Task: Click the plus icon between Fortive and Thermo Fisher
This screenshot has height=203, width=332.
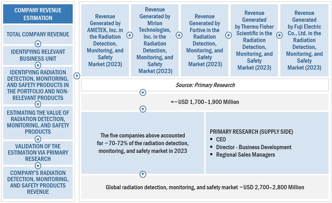Action: pyautogui.click(x=228, y=35)
